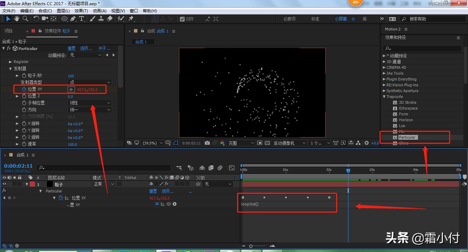Select the Eraser tool
468x252 pixels.
110,19
